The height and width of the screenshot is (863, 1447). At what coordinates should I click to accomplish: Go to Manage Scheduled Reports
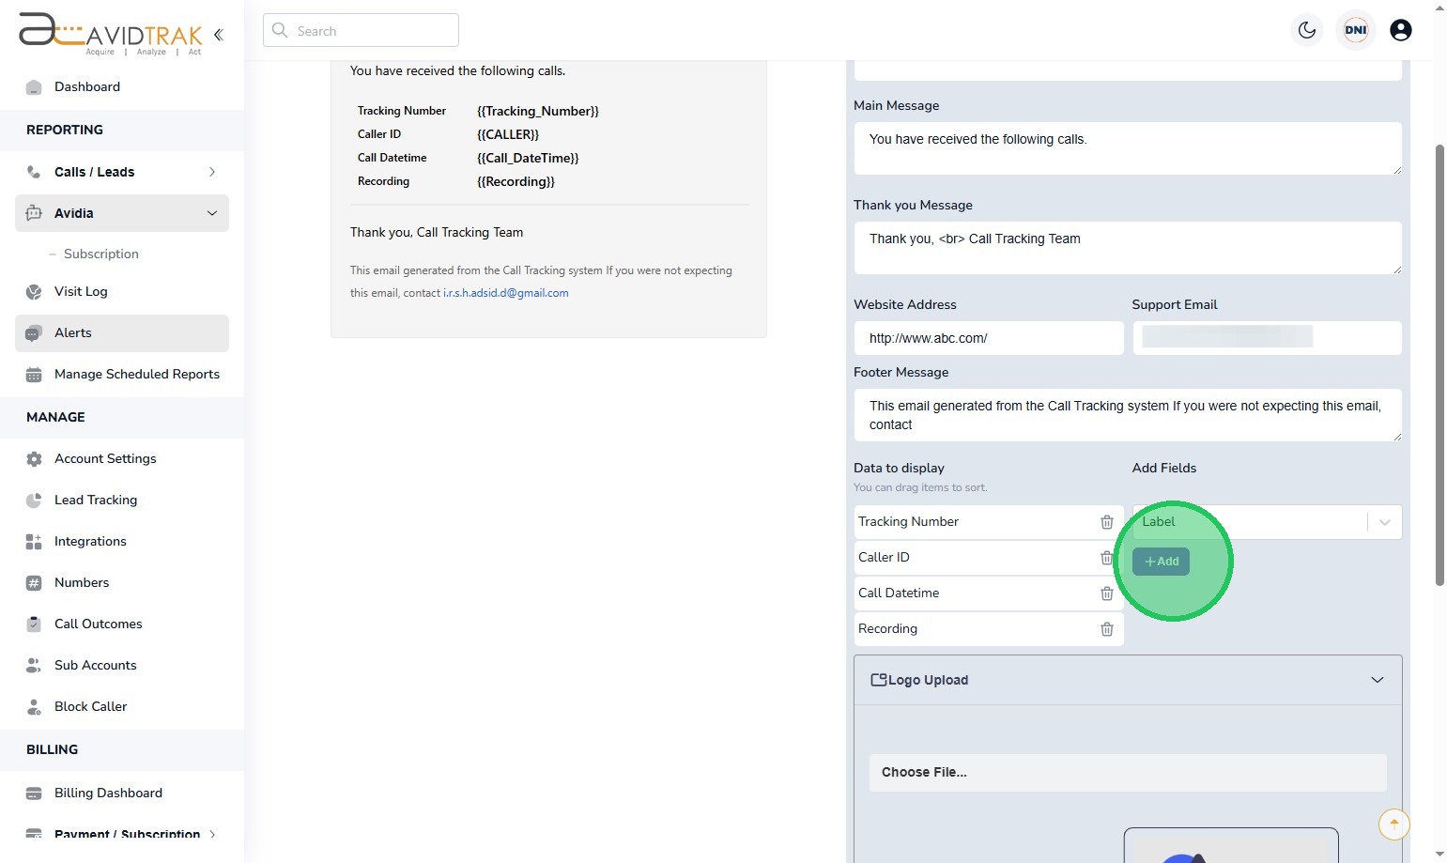pos(136,374)
